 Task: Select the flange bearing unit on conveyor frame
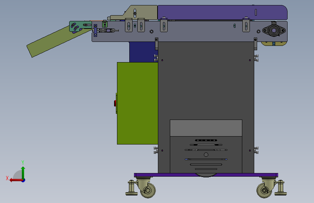tap(274, 30)
